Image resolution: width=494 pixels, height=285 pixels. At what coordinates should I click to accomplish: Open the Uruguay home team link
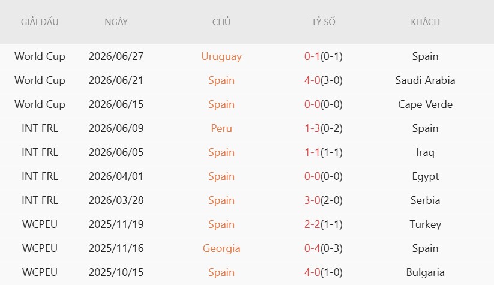[221, 56]
